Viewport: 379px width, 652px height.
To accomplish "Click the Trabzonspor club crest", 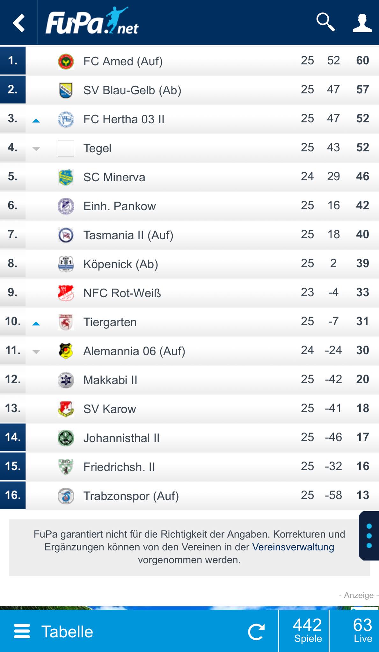I will click(66, 496).
